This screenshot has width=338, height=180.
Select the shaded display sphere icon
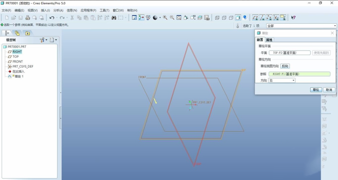tap(155, 18)
